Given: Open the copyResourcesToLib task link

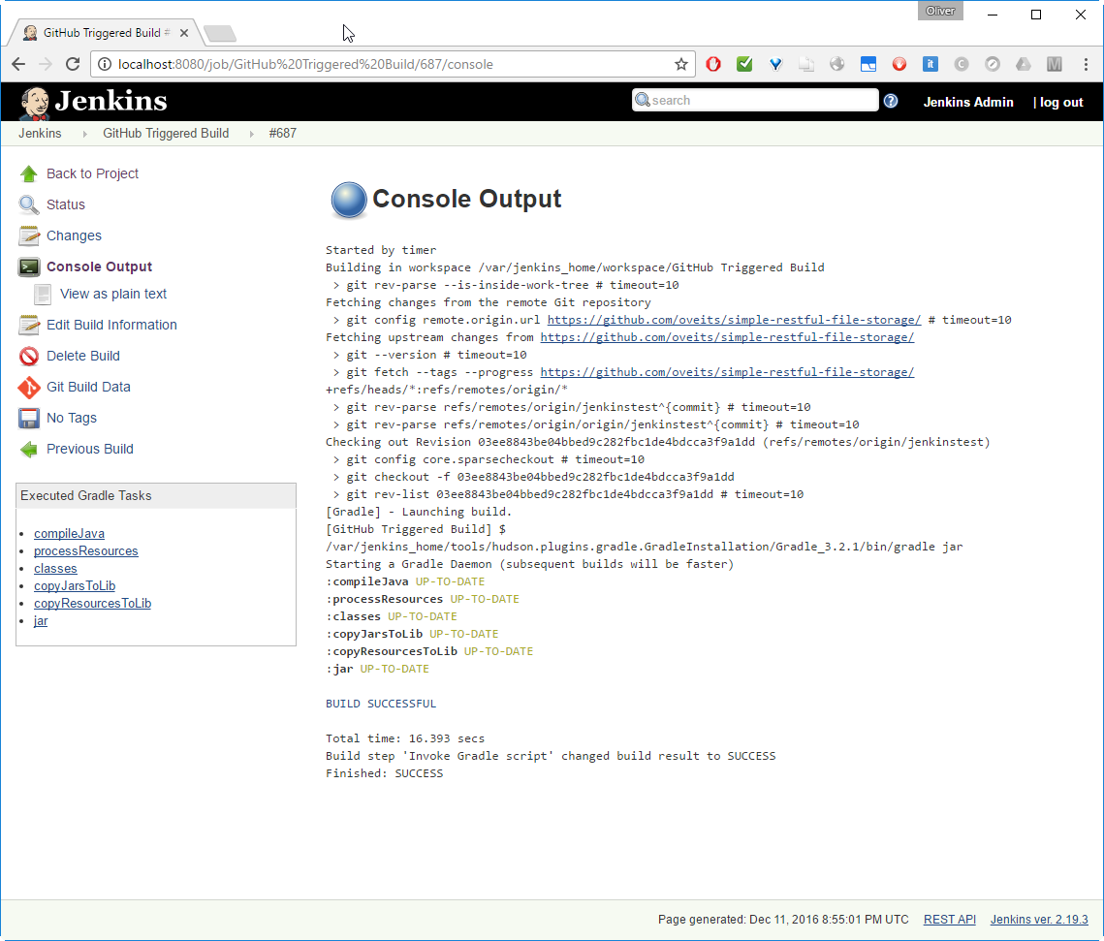Looking at the screenshot, I should pos(92,603).
